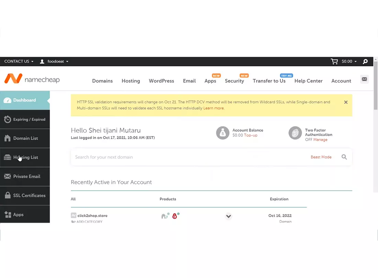Open Domain List in the sidebar

25,138
